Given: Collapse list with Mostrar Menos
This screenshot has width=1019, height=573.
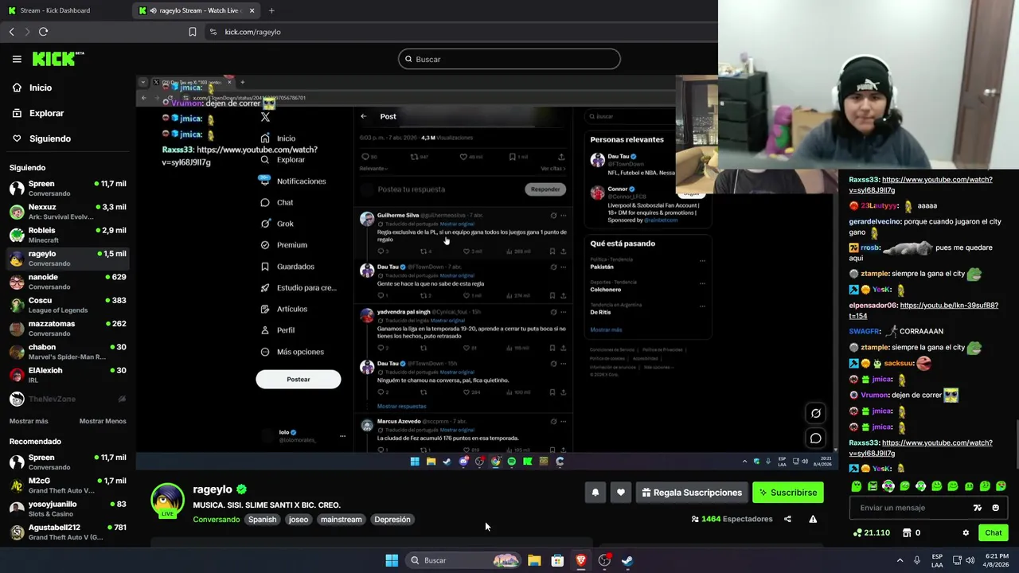Looking at the screenshot, I should pos(103,421).
